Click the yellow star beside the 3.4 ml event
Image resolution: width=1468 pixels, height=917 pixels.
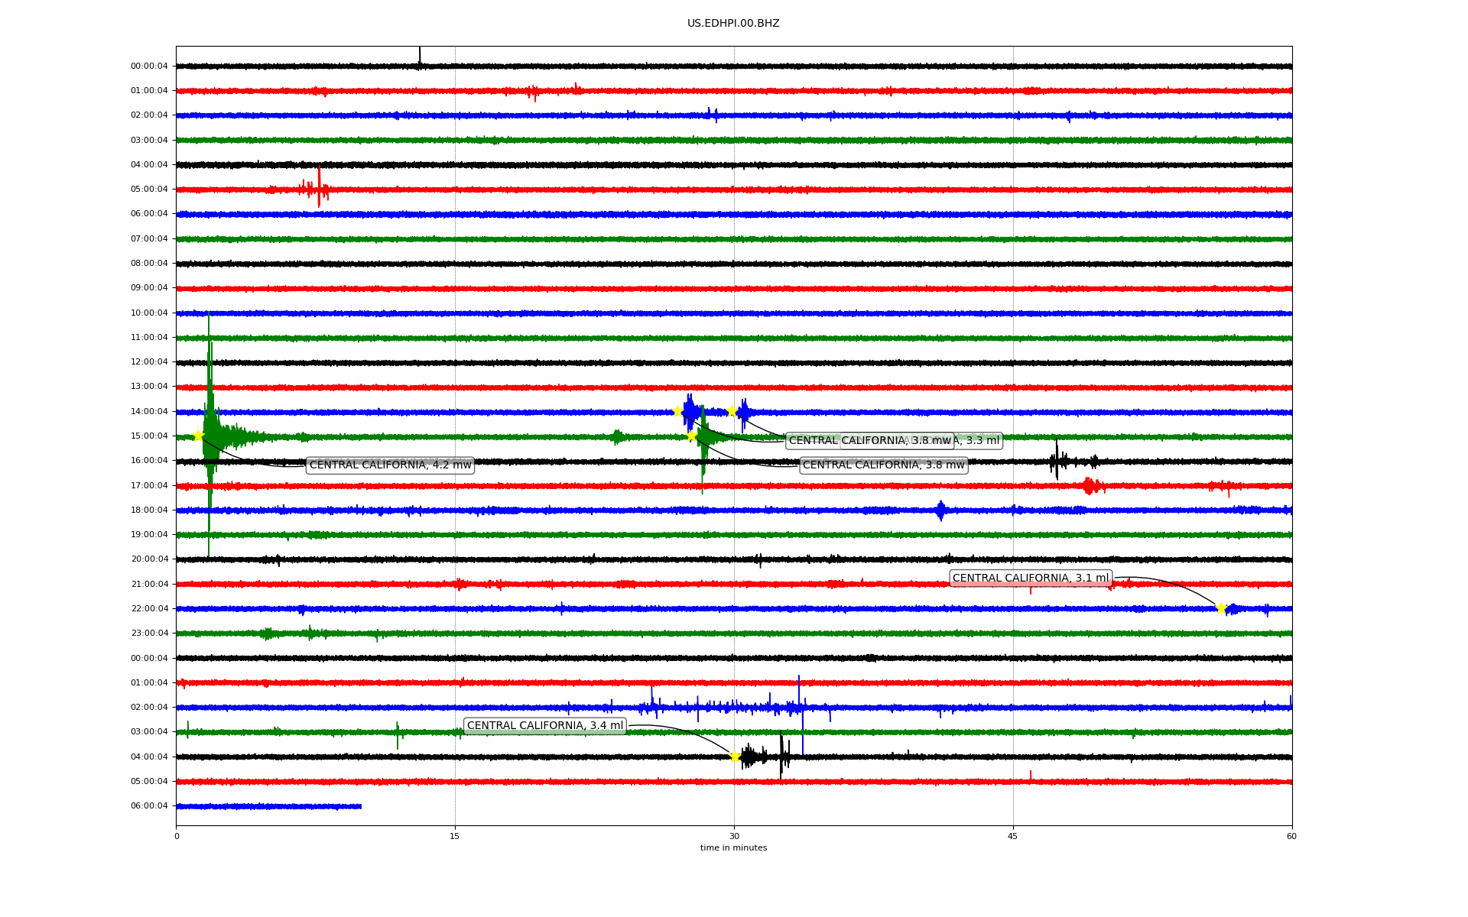click(x=735, y=757)
